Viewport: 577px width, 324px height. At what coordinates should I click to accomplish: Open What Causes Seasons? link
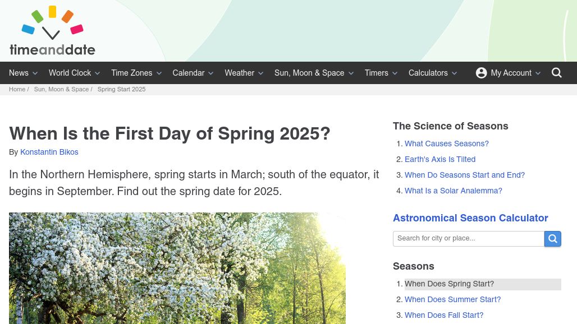[x=447, y=144]
